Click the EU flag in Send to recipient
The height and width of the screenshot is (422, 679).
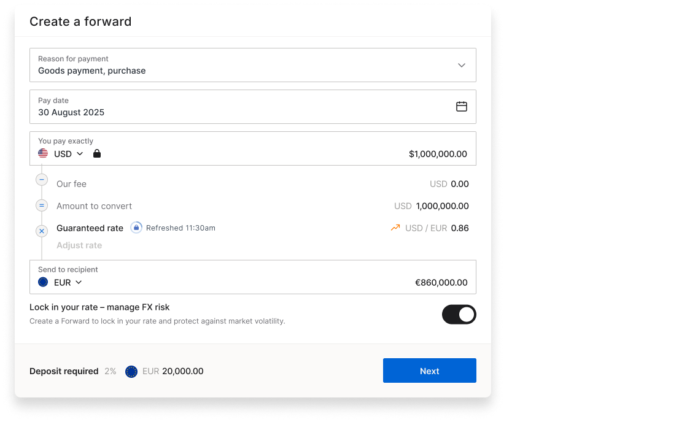click(43, 282)
